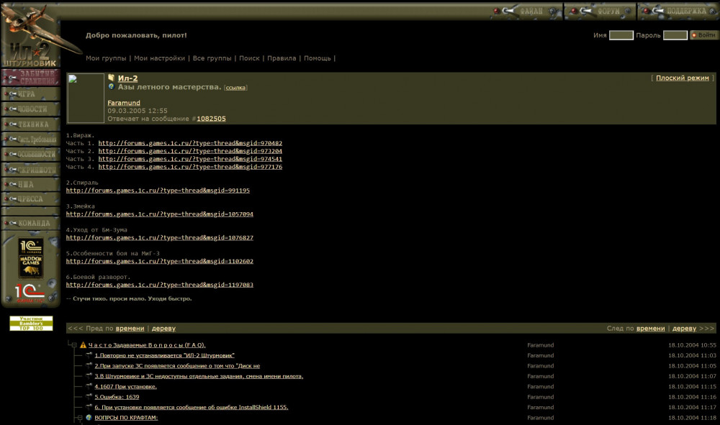The image size is (720, 425).
Task: Go to previous message by дереву
Action: pos(163,328)
